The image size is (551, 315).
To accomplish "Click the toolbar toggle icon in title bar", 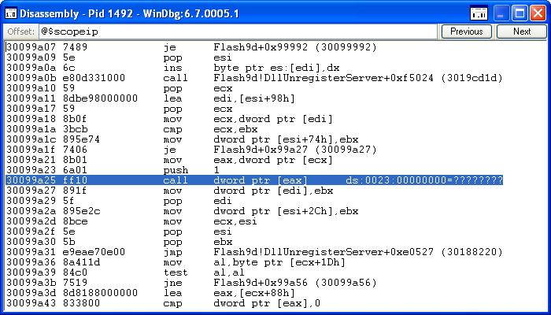I will (479, 13).
